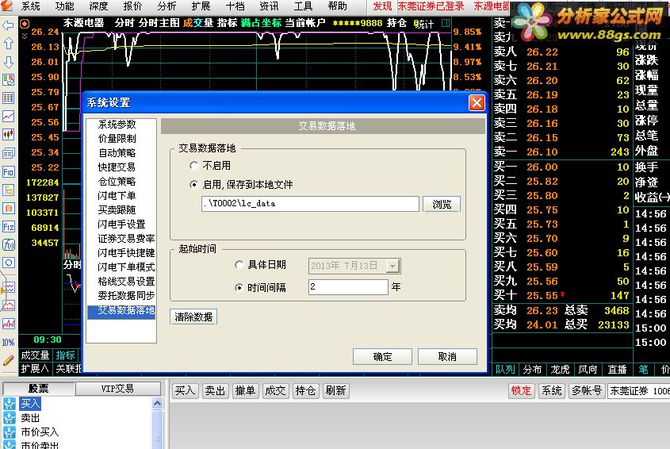Screen dimensions: 670x449
Task: Switch to the 股票 tab
Action: [39, 389]
